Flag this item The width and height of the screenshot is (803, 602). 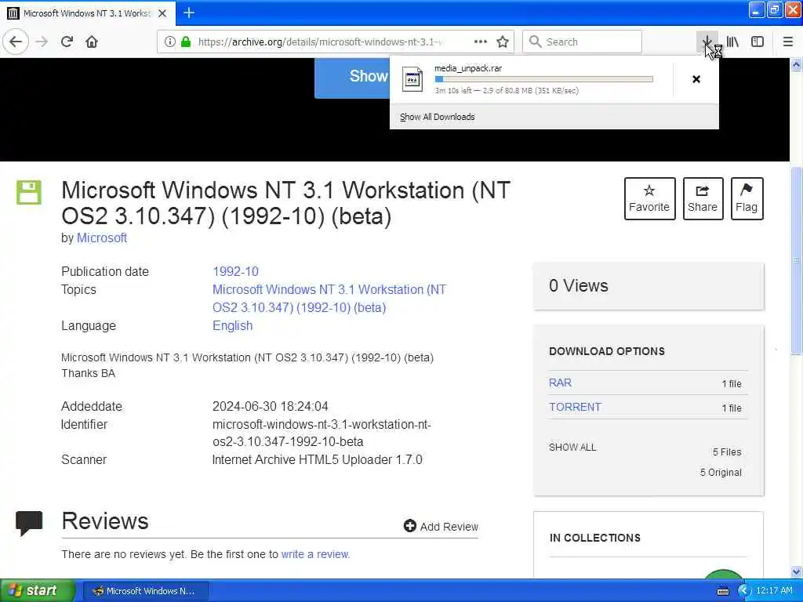[x=747, y=198]
